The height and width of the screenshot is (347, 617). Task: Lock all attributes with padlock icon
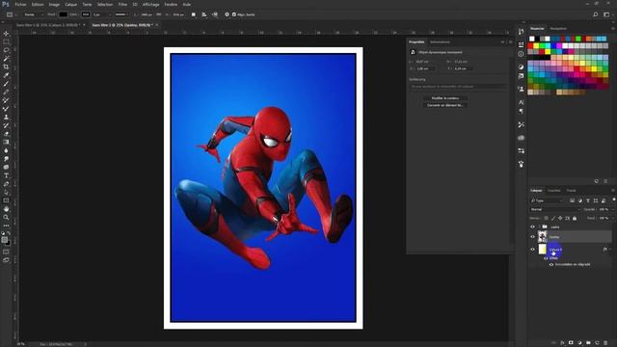pos(575,219)
